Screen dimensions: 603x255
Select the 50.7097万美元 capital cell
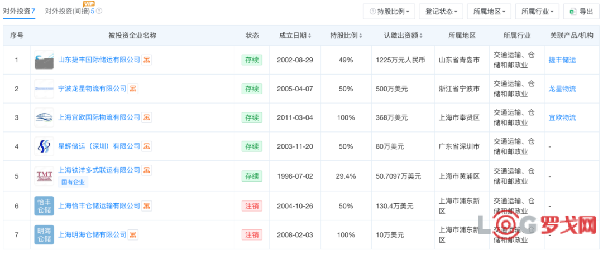click(399, 176)
